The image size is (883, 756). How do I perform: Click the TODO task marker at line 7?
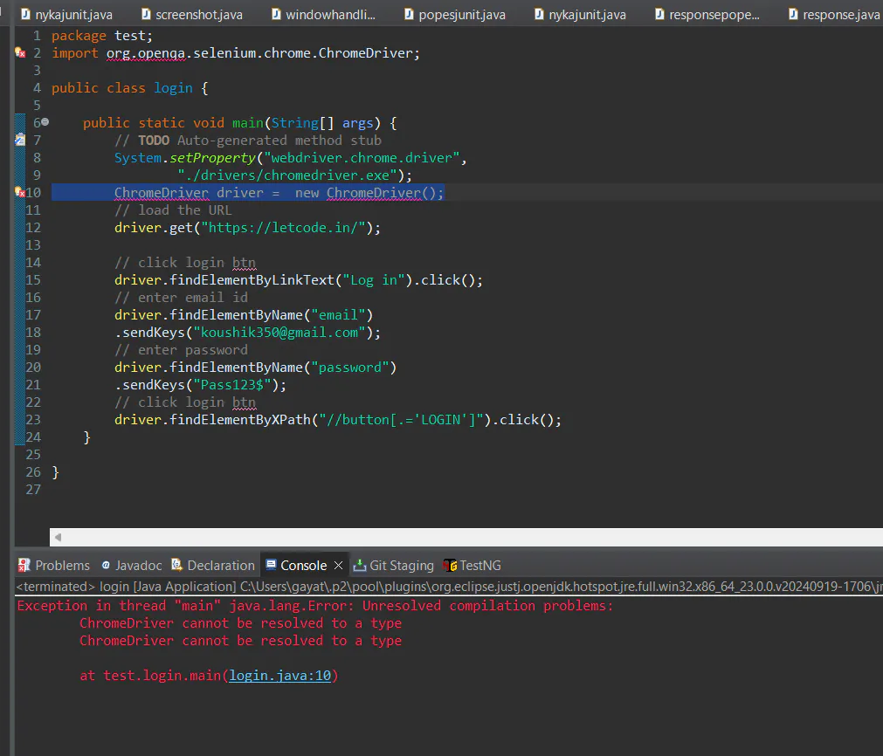pyautogui.click(x=20, y=140)
